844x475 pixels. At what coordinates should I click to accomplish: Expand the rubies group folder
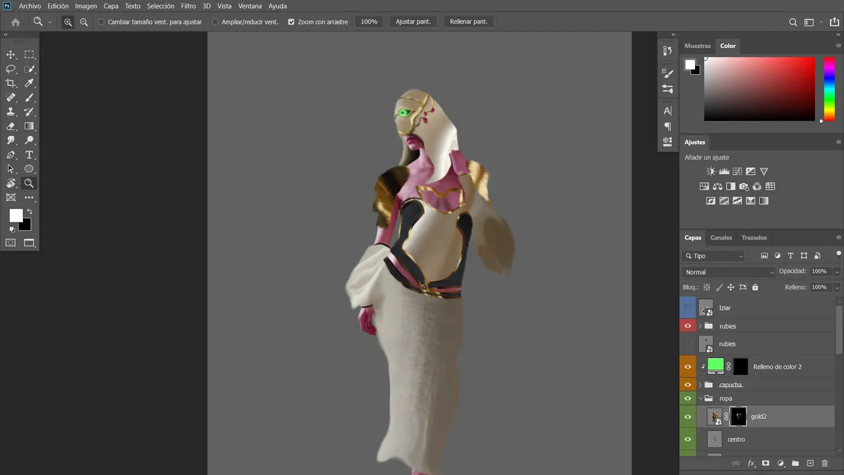pos(700,326)
